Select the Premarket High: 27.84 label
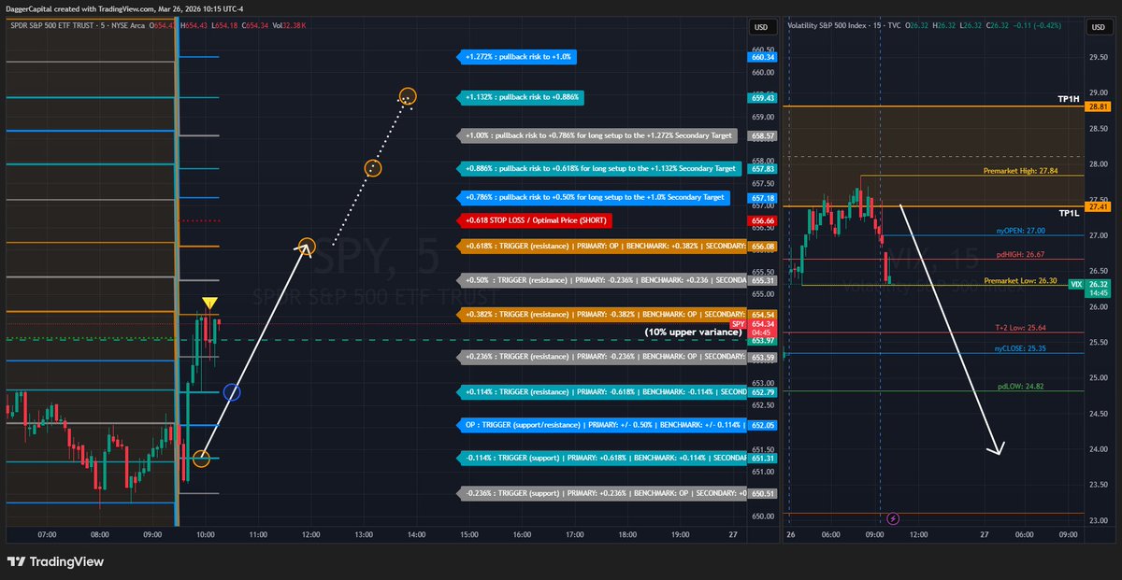 click(1020, 171)
